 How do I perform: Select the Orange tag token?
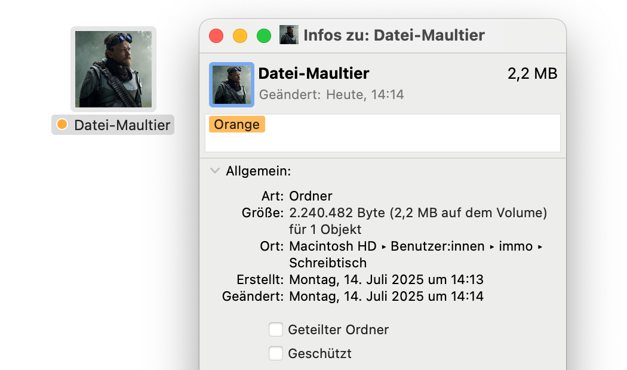tap(236, 124)
